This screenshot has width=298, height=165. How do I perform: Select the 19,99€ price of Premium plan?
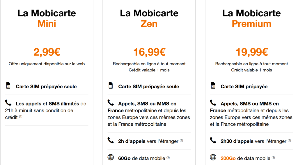(x=252, y=52)
